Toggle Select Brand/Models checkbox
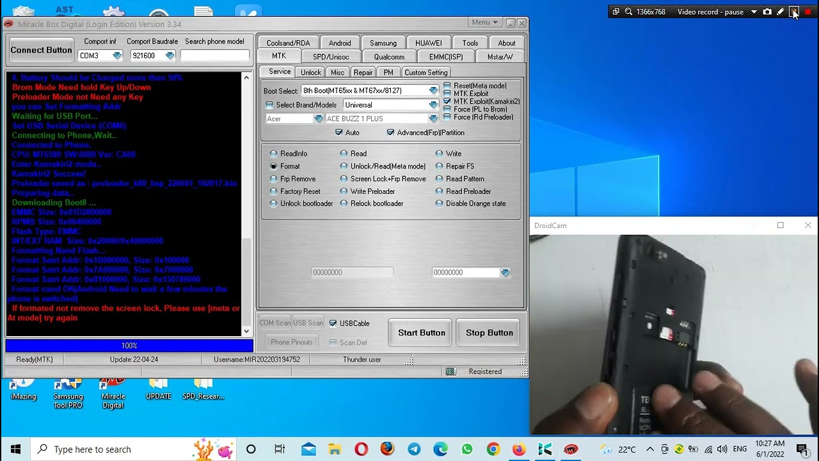This screenshot has height=461, width=819. (x=269, y=105)
